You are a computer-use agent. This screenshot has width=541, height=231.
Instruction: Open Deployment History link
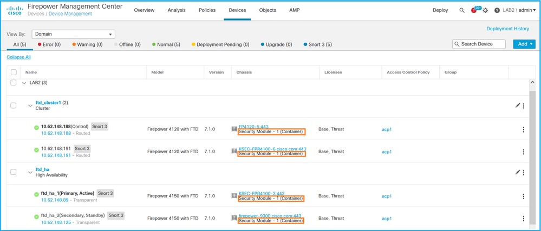click(x=507, y=29)
